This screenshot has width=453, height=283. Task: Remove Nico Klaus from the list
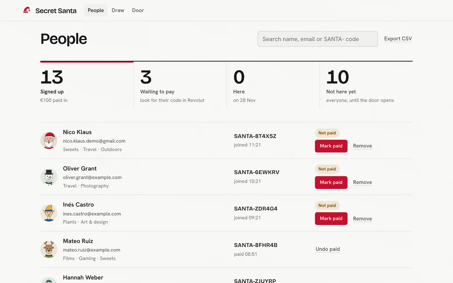[x=362, y=146]
